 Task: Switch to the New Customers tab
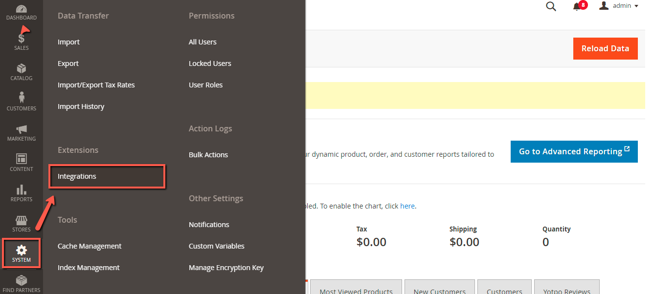[439, 288]
